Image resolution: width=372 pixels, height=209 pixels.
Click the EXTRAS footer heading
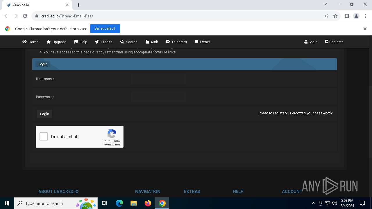192,192
